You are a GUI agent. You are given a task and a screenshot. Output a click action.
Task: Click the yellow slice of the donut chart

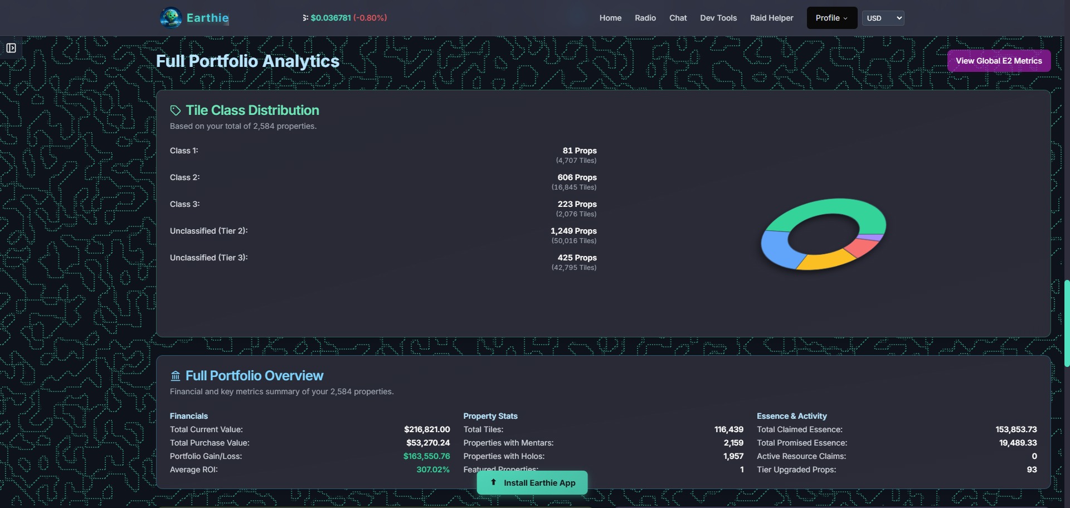[825, 260]
